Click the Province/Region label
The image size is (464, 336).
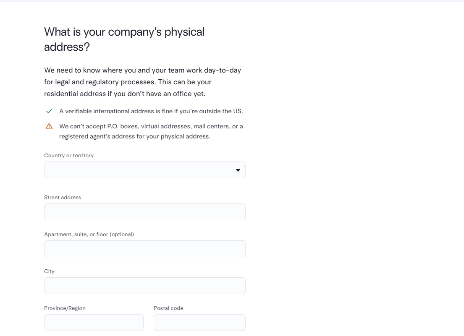click(x=65, y=308)
